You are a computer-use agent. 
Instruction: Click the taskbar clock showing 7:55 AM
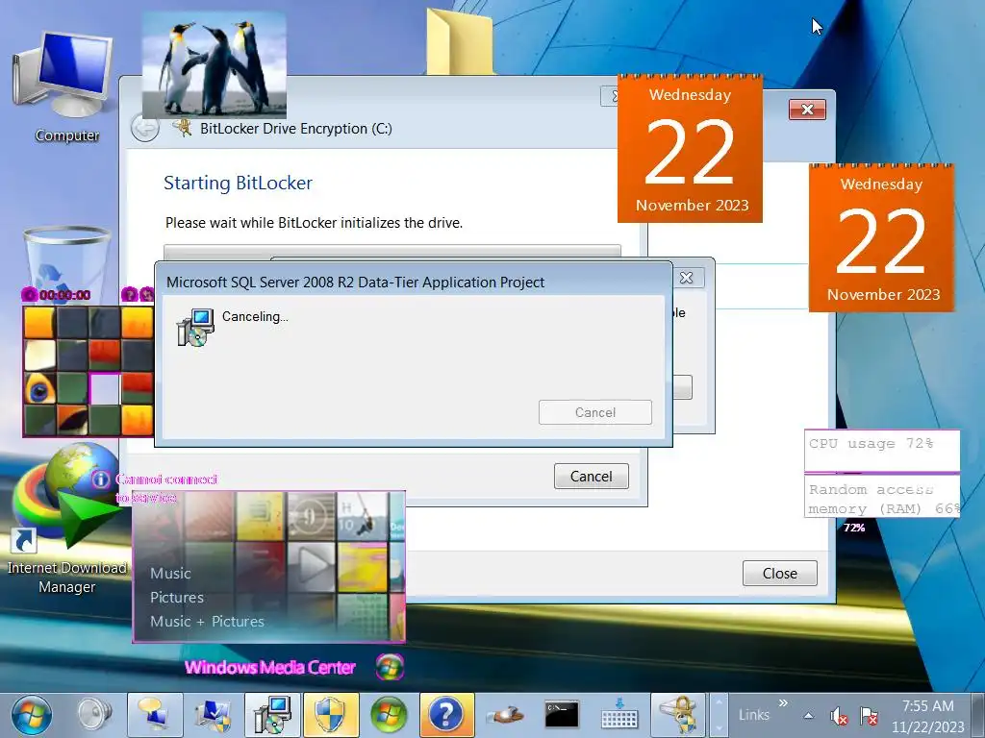tap(928, 716)
